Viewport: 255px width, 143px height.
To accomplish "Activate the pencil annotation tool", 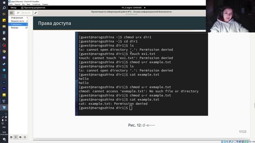I will (x=35, y=13).
